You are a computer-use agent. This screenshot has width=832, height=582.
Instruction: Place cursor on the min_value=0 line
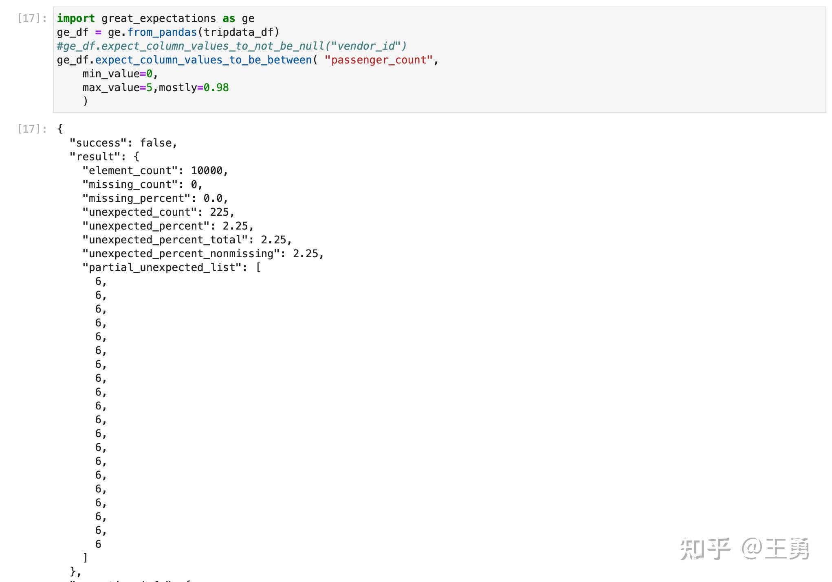click(120, 74)
